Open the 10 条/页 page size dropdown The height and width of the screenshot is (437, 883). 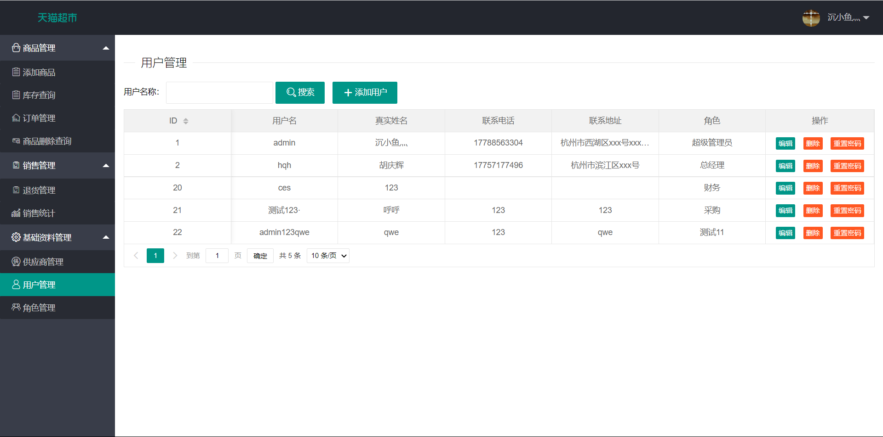[x=328, y=256]
